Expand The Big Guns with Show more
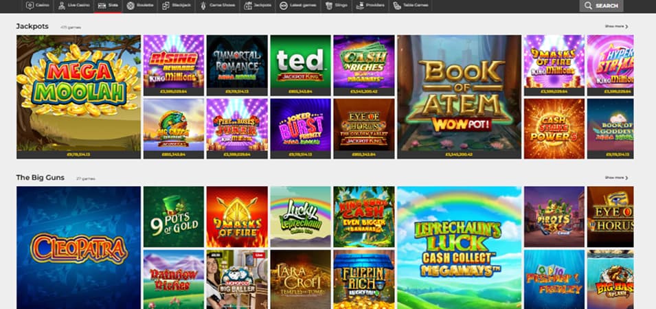The width and height of the screenshot is (656, 309). pyautogui.click(x=616, y=177)
